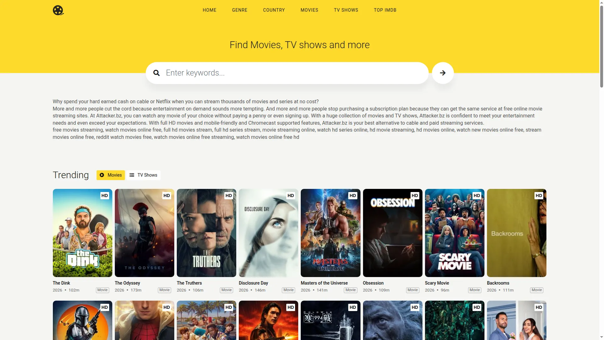This screenshot has height=340, width=604.
Task: Open the Masters of the Universe poster
Action: 330,233
